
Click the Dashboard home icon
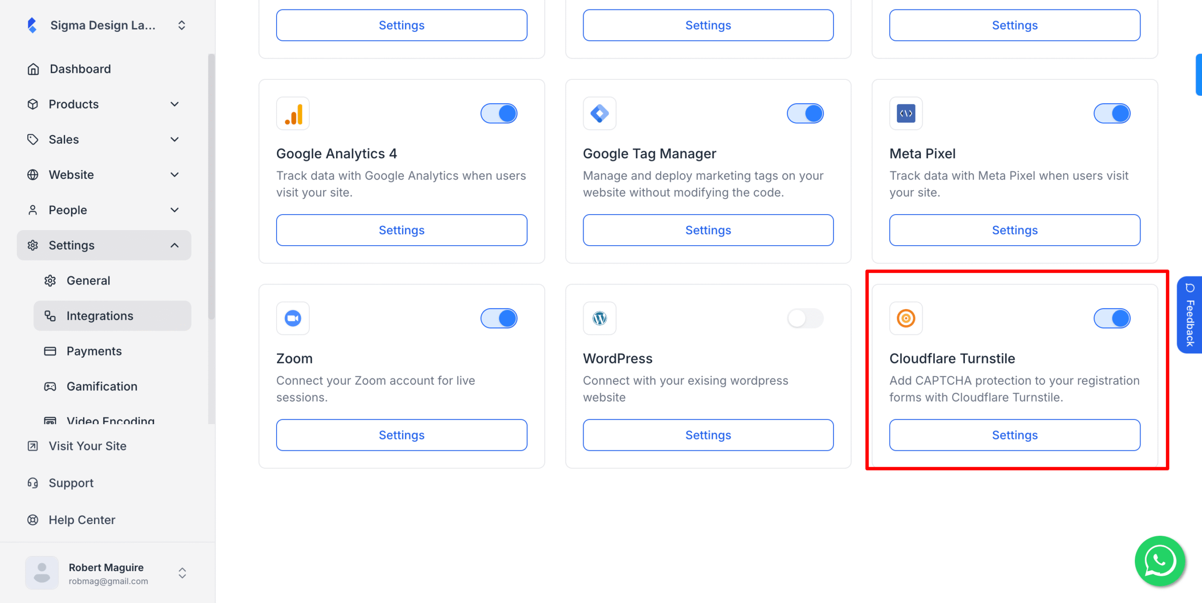tap(33, 69)
